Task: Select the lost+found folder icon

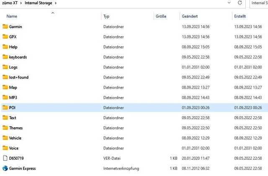Action: tap(5, 77)
